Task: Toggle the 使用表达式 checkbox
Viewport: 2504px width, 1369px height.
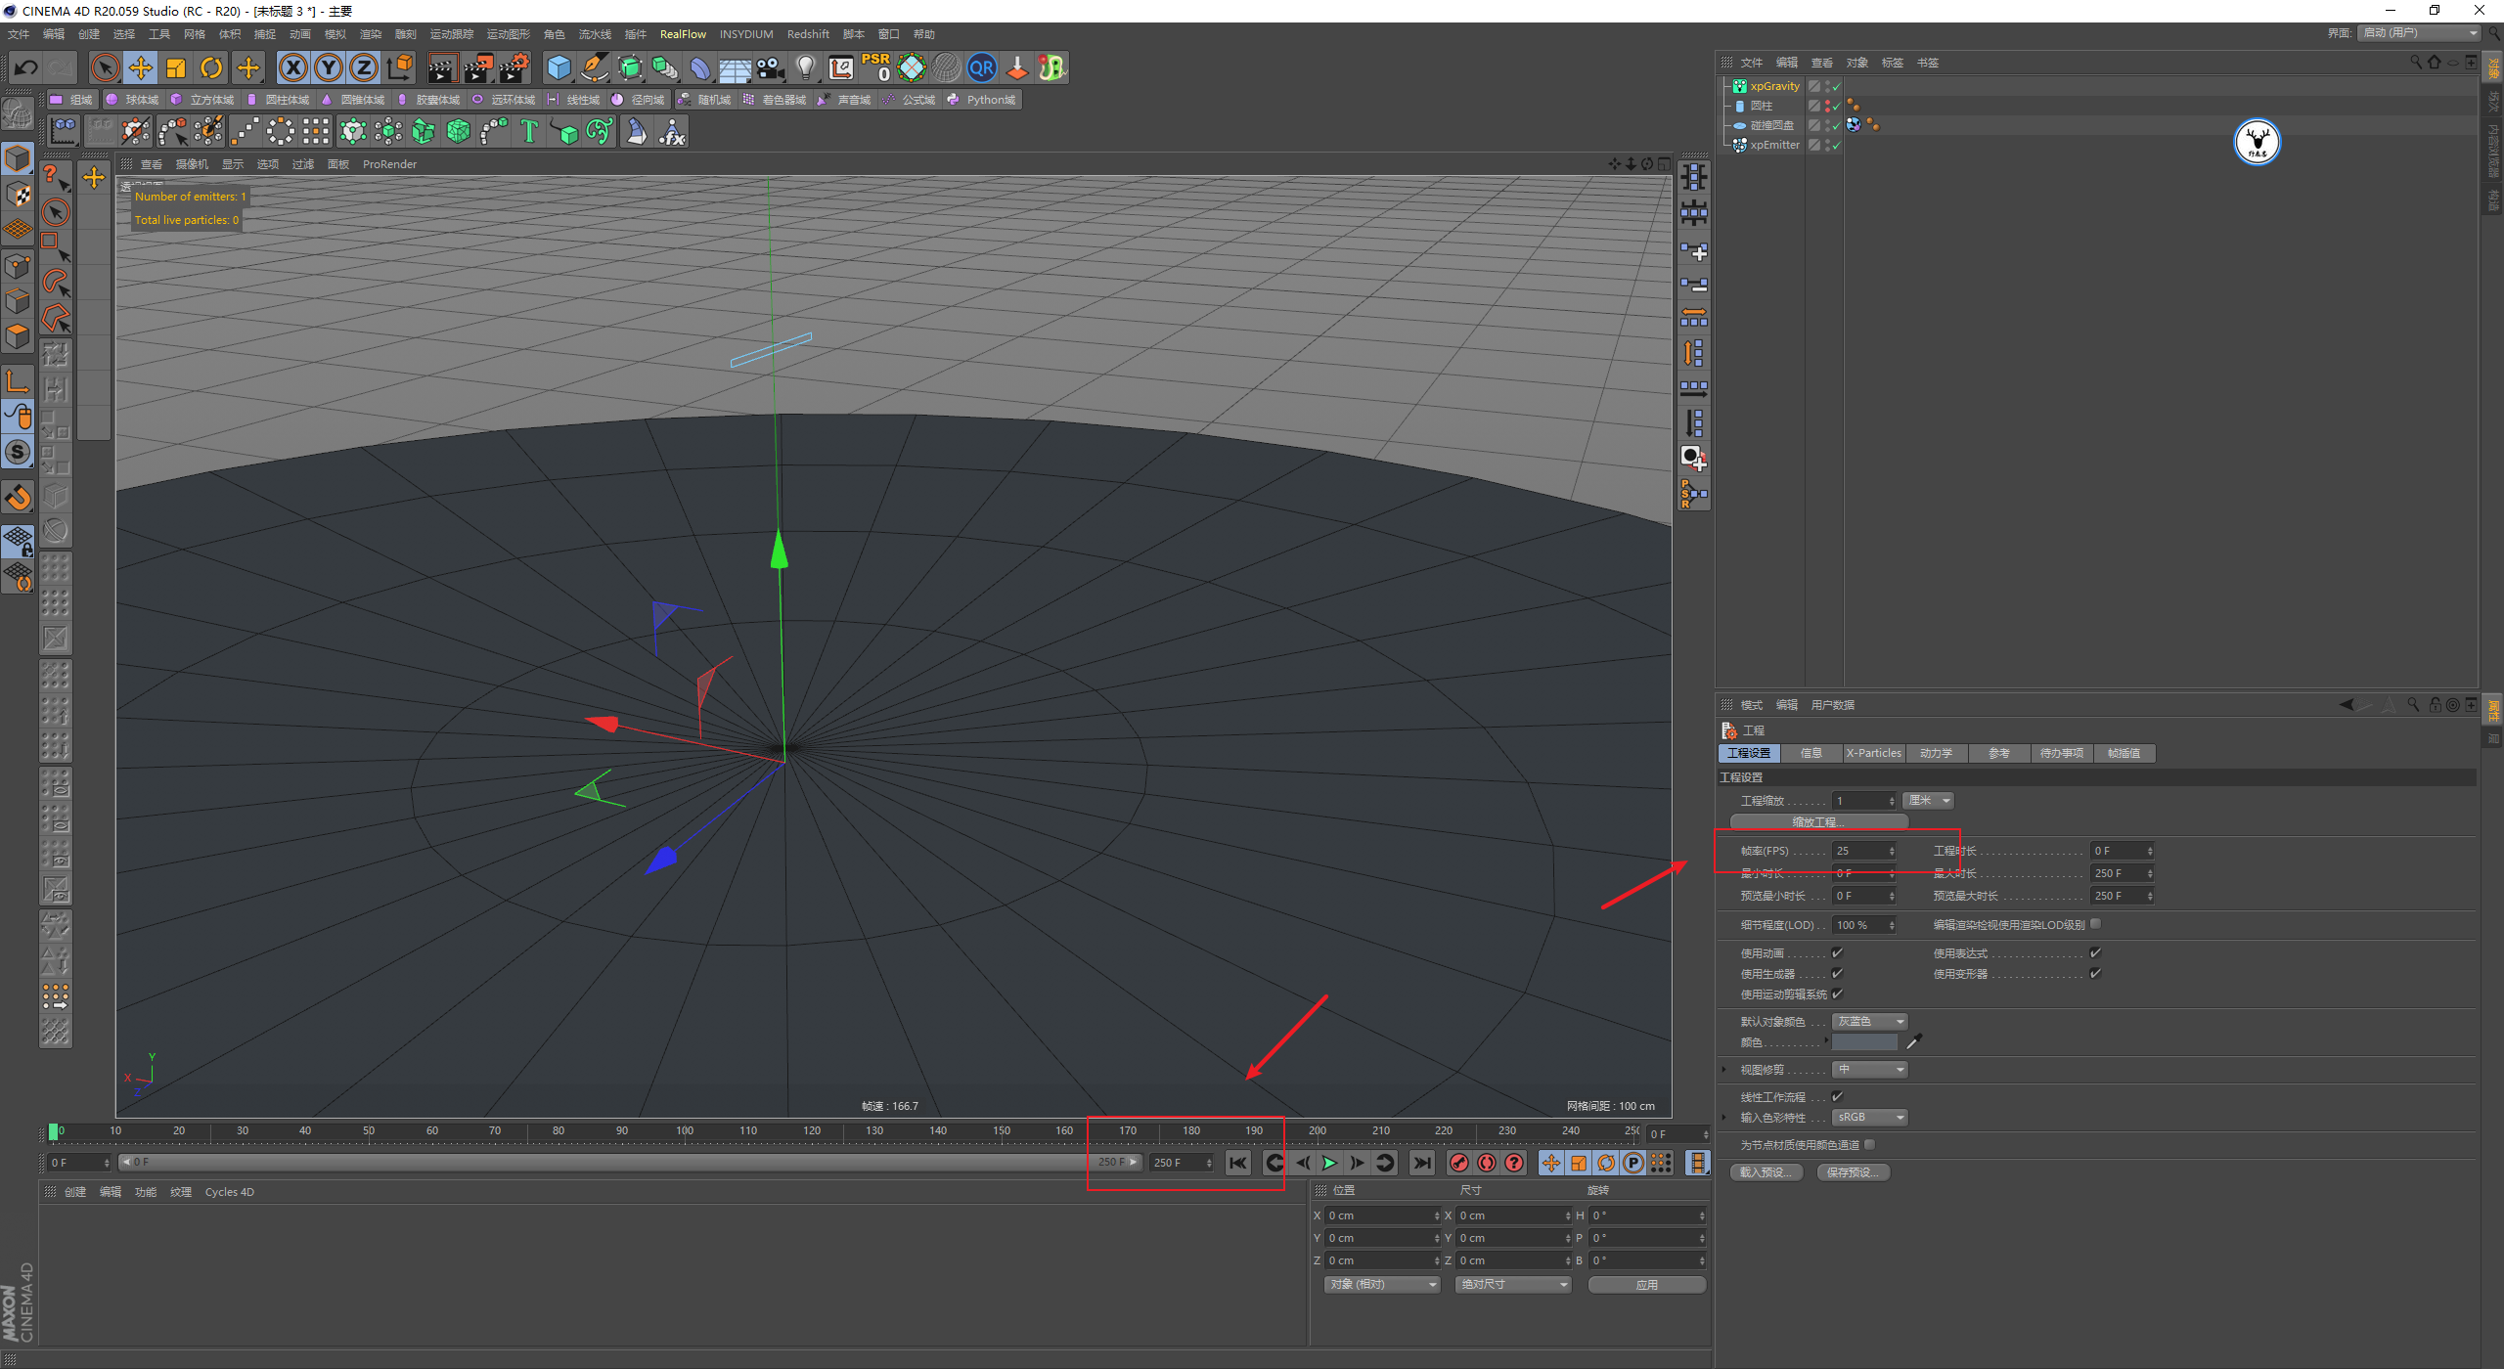Action: (2095, 952)
